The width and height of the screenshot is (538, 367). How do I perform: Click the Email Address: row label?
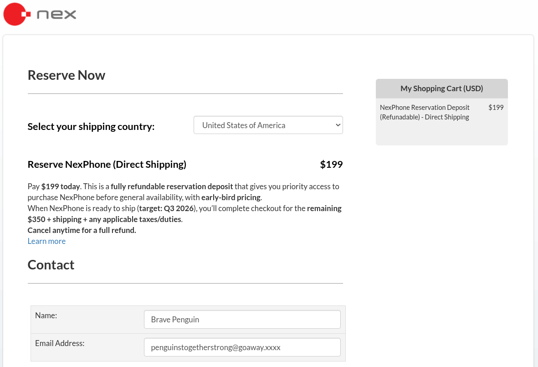coord(60,343)
